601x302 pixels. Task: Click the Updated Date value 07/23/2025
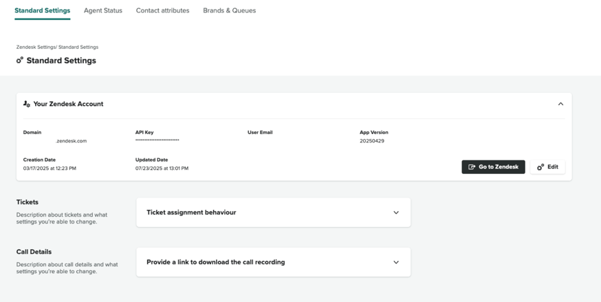pyautogui.click(x=162, y=169)
